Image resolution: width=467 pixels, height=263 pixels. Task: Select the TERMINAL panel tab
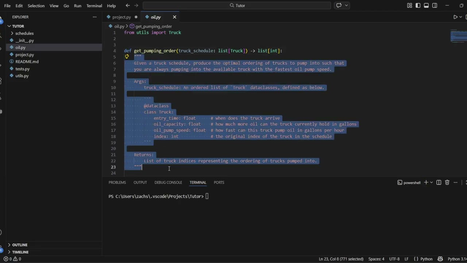[x=198, y=182]
